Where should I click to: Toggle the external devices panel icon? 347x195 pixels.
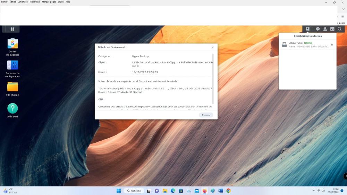(307, 29)
